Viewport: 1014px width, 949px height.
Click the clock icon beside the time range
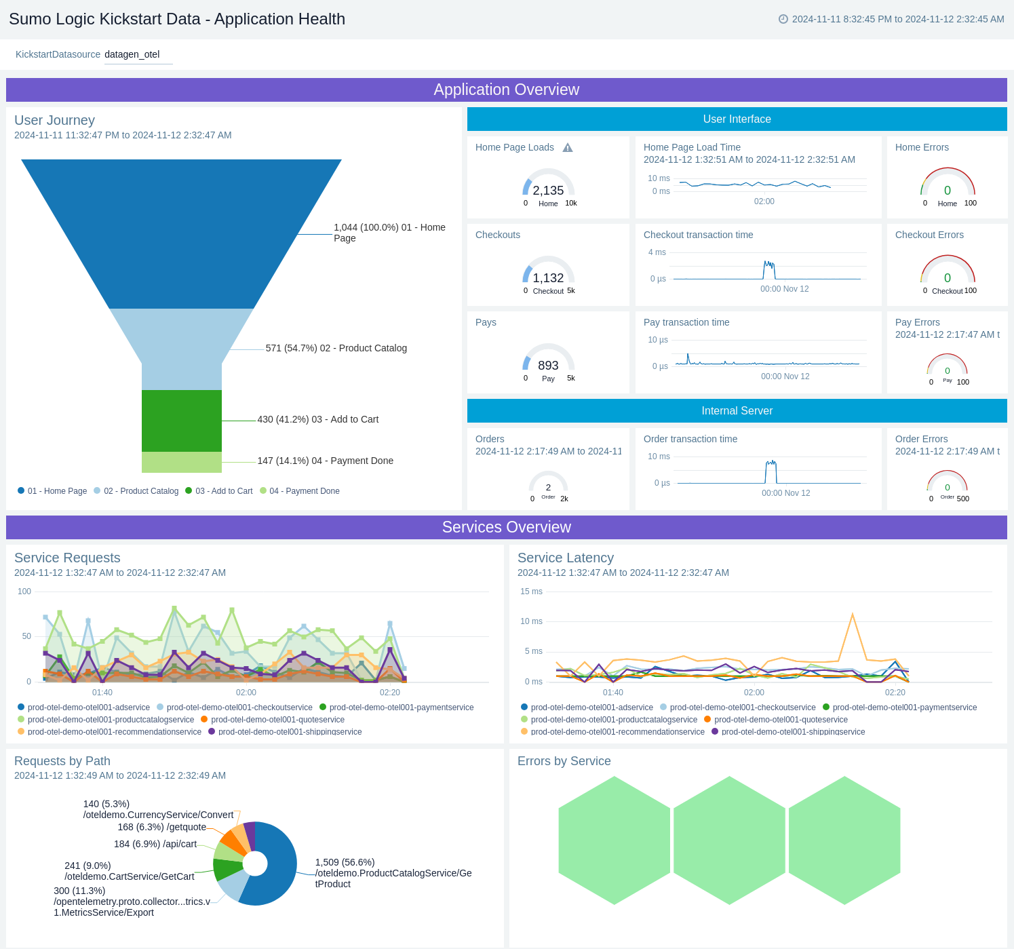[x=783, y=19]
